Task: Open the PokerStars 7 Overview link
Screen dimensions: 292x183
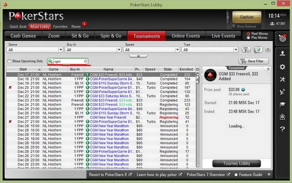Action: [208, 175]
